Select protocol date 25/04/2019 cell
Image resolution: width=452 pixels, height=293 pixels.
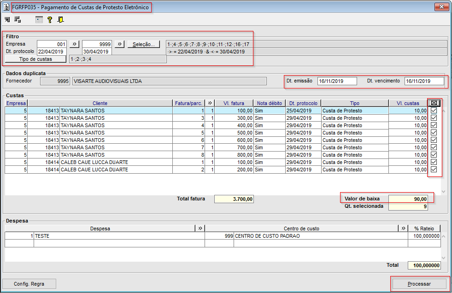[x=303, y=111]
